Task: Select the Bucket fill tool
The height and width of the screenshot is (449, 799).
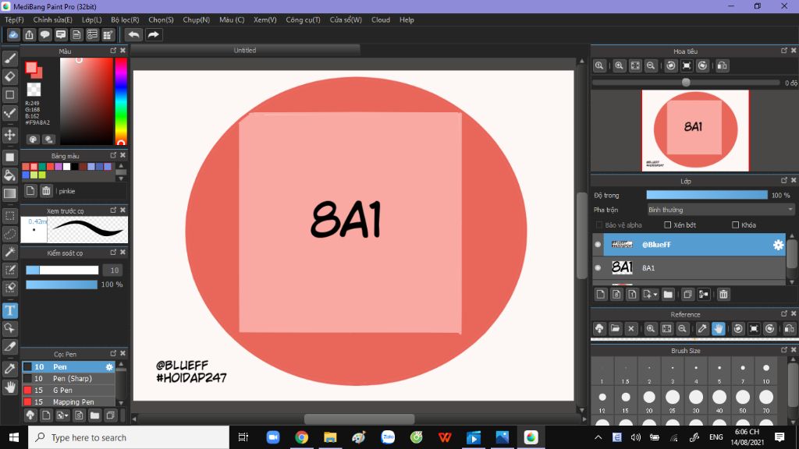Action: coord(9,175)
